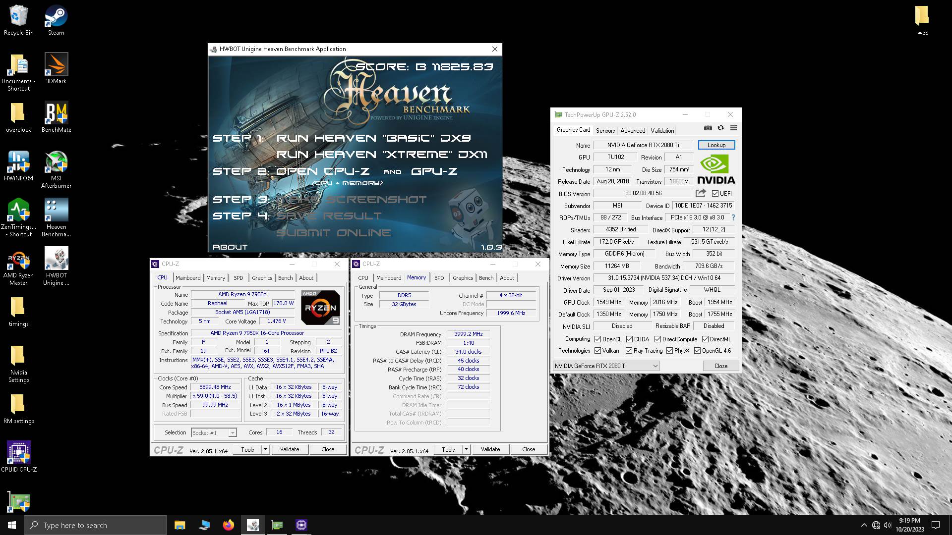
Task: Switch to Mainboard tab in left CPU-Z window
Action: [x=188, y=278]
